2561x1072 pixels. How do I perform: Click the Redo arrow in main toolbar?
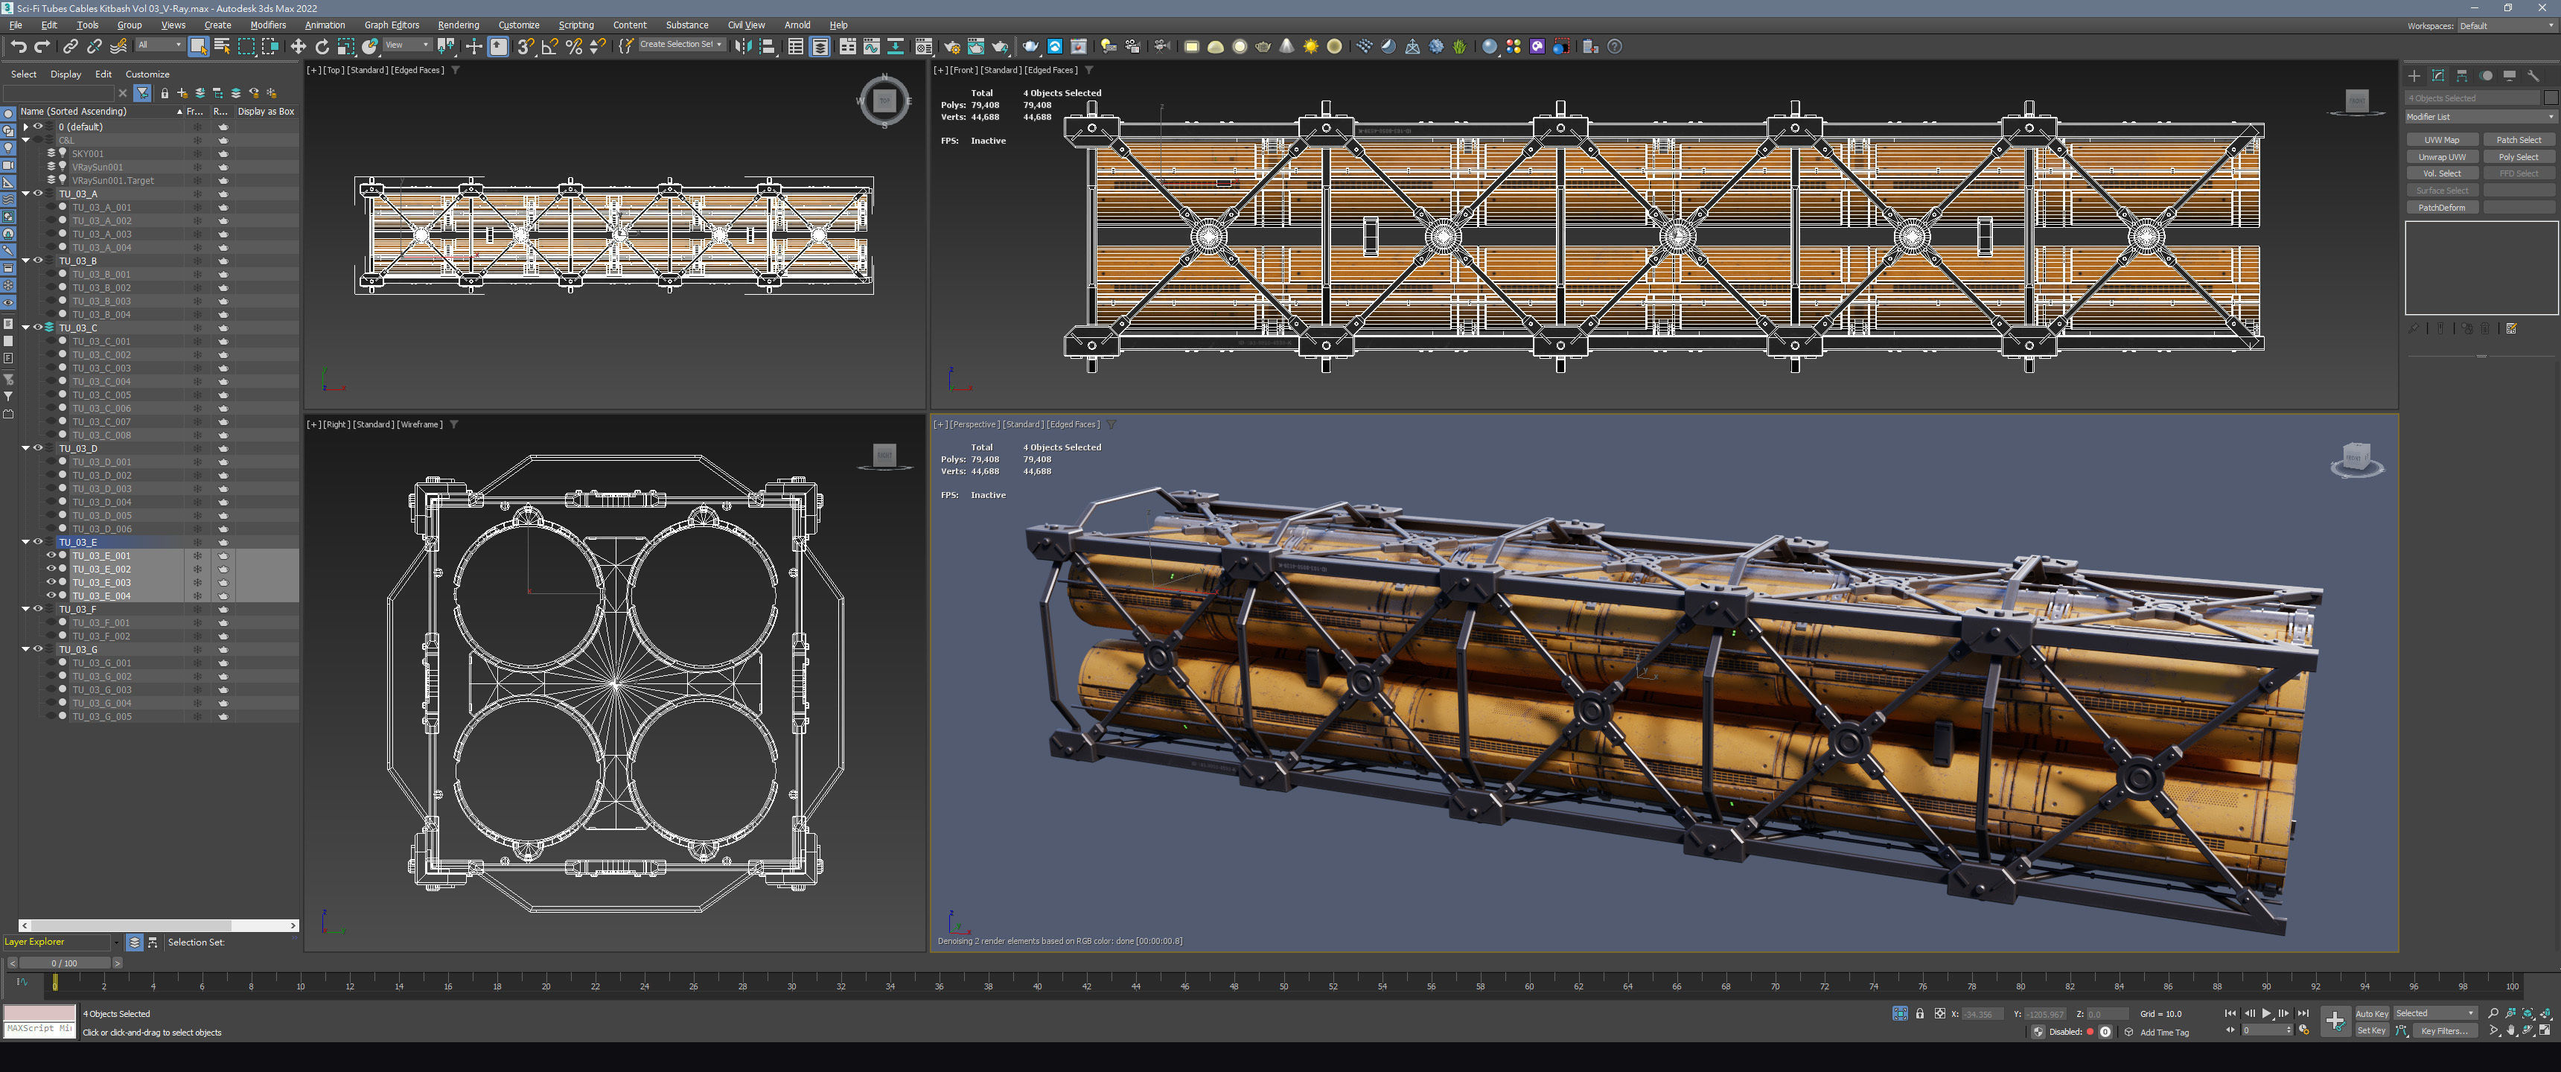click(42, 47)
